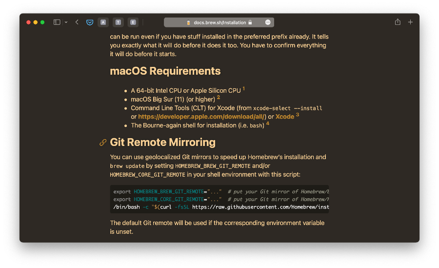
Task: Click the xcode-select --install code text
Action: (287, 108)
